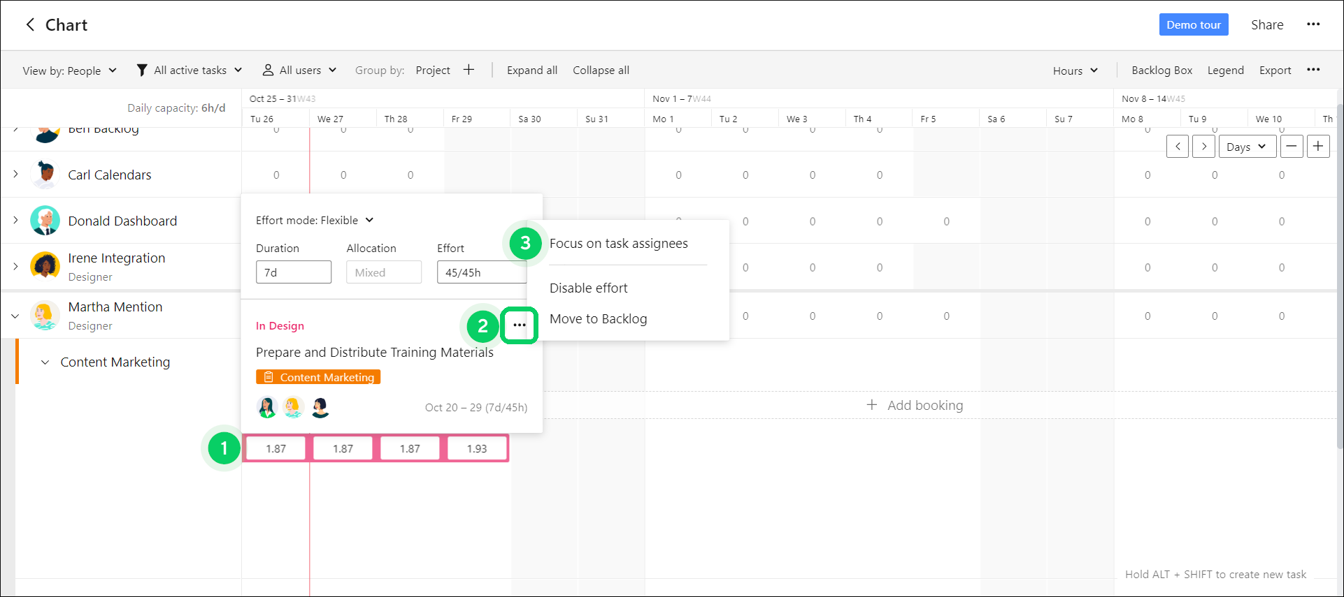Go back using the arrow beside Chart

(x=30, y=24)
